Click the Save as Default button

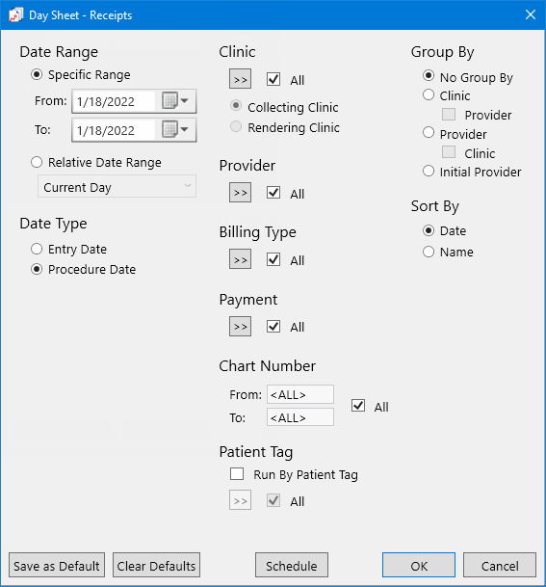tap(57, 565)
